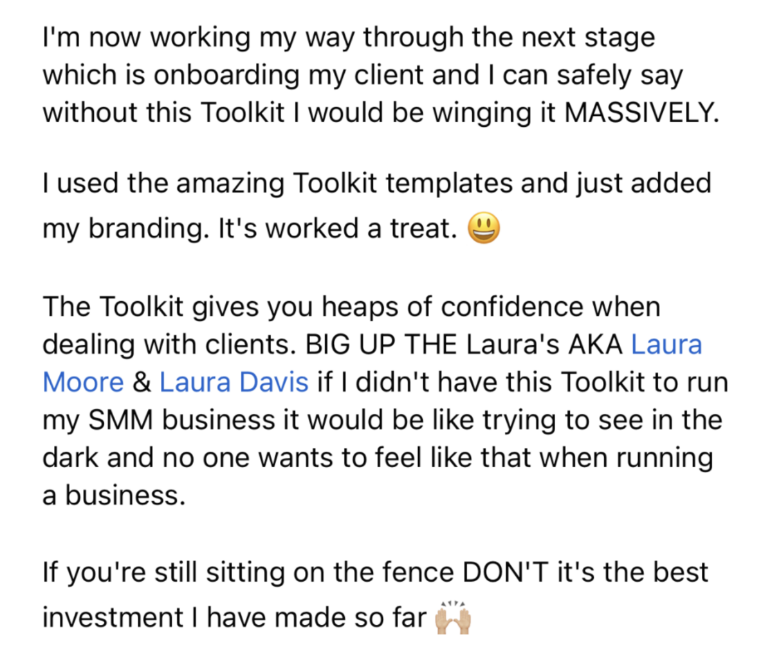Click the raised hands emoji
Image resolution: width=772 pixels, height=666 pixels.
tap(454, 618)
